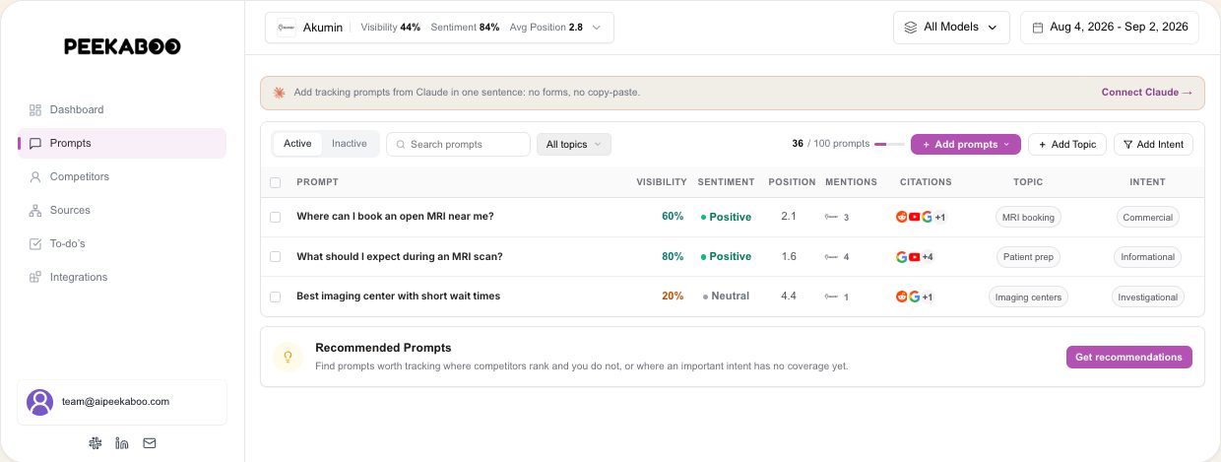Click the 20% visibility value
This screenshot has width=1221, height=462.
click(673, 297)
